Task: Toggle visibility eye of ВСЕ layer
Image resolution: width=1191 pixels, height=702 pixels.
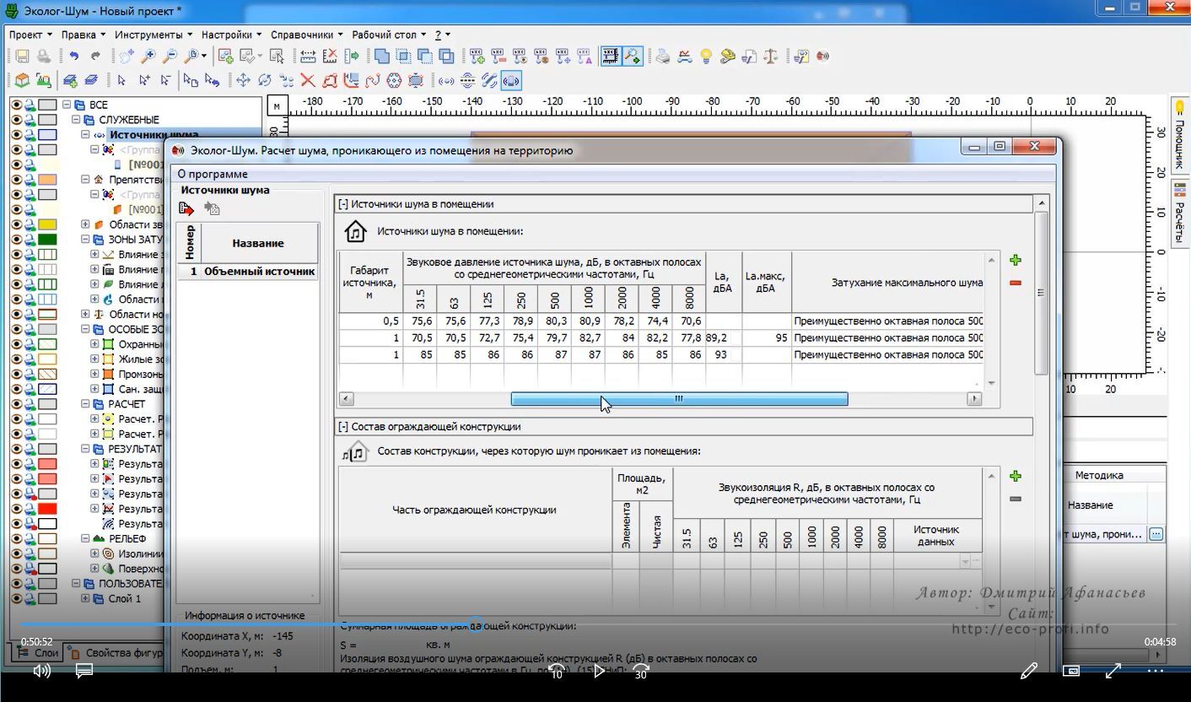Action: point(16,105)
